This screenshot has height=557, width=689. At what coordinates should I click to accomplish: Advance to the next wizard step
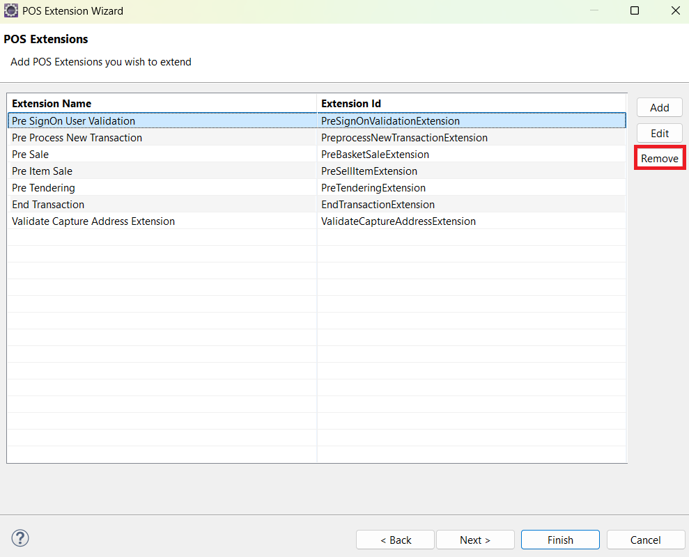pyautogui.click(x=475, y=540)
